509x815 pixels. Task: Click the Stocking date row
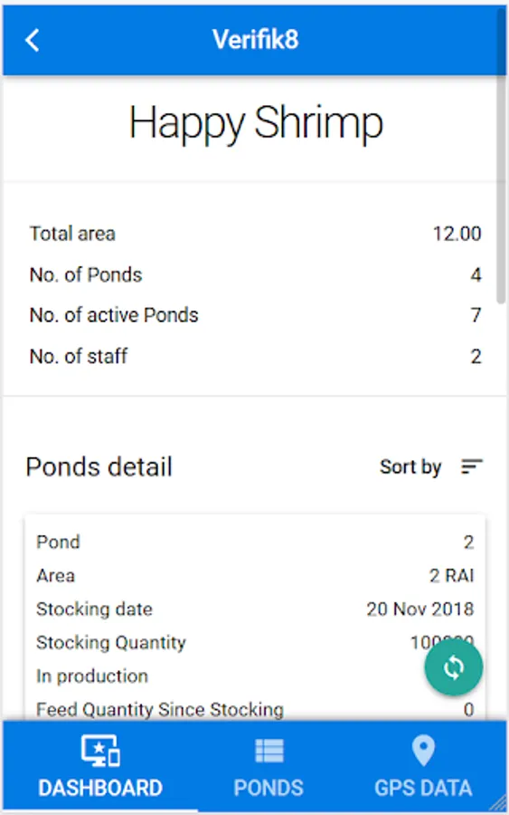(255, 609)
